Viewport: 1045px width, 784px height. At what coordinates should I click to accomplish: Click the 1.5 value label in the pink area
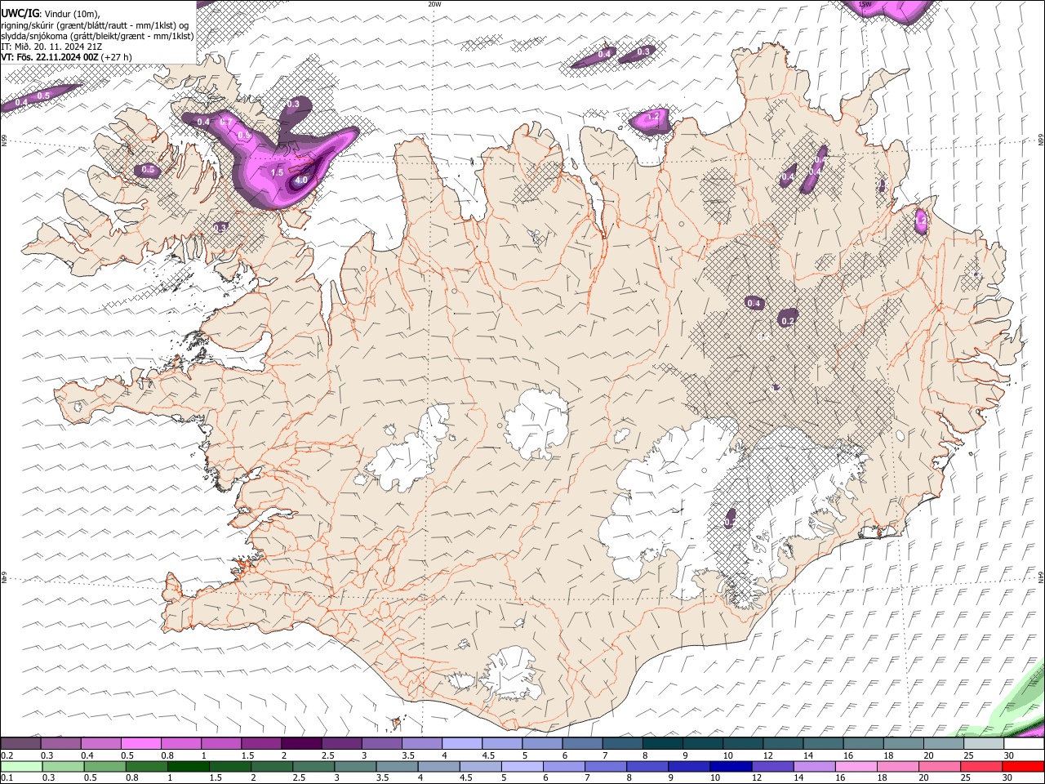click(x=277, y=172)
